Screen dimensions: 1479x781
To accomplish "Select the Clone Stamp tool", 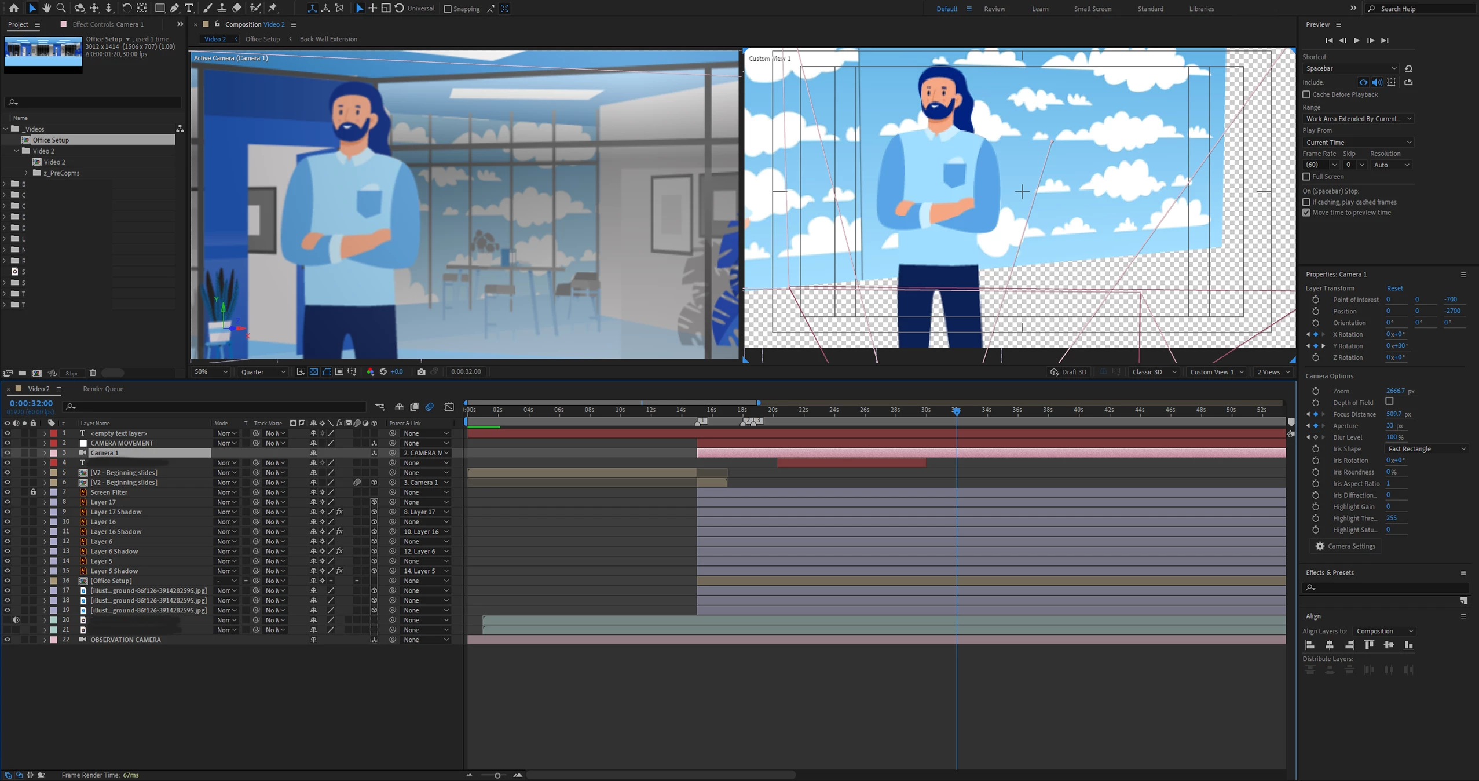I will (x=222, y=8).
